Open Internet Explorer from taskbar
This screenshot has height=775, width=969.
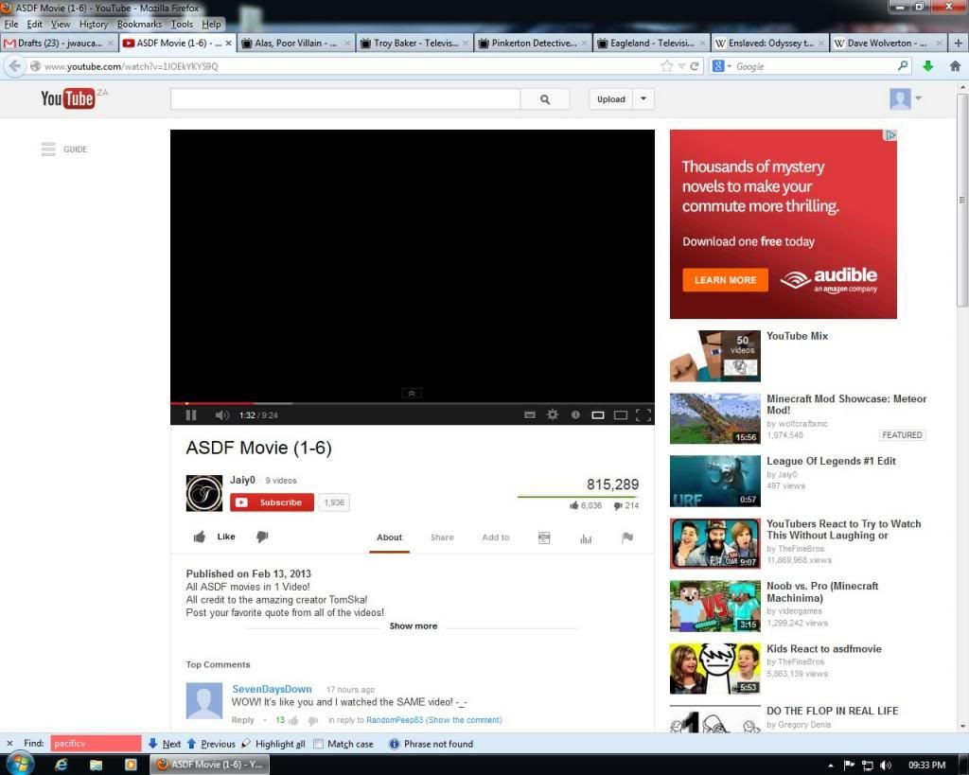click(62, 765)
